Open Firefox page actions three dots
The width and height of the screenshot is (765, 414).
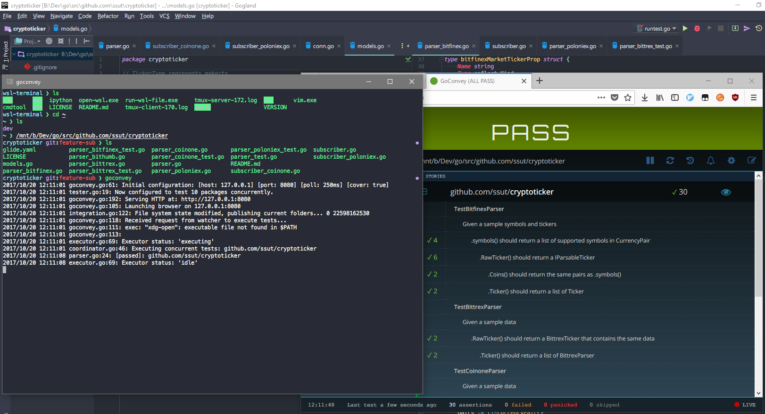[x=601, y=97]
